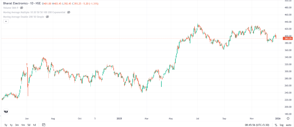The width and height of the screenshot is (294, 127).
Task: Select the 3m range
Action: click(x=17, y=125)
